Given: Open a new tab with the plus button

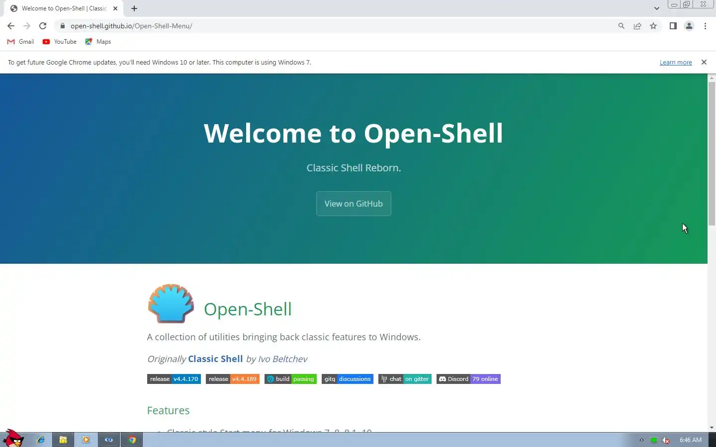Looking at the screenshot, I should pyautogui.click(x=134, y=8).
